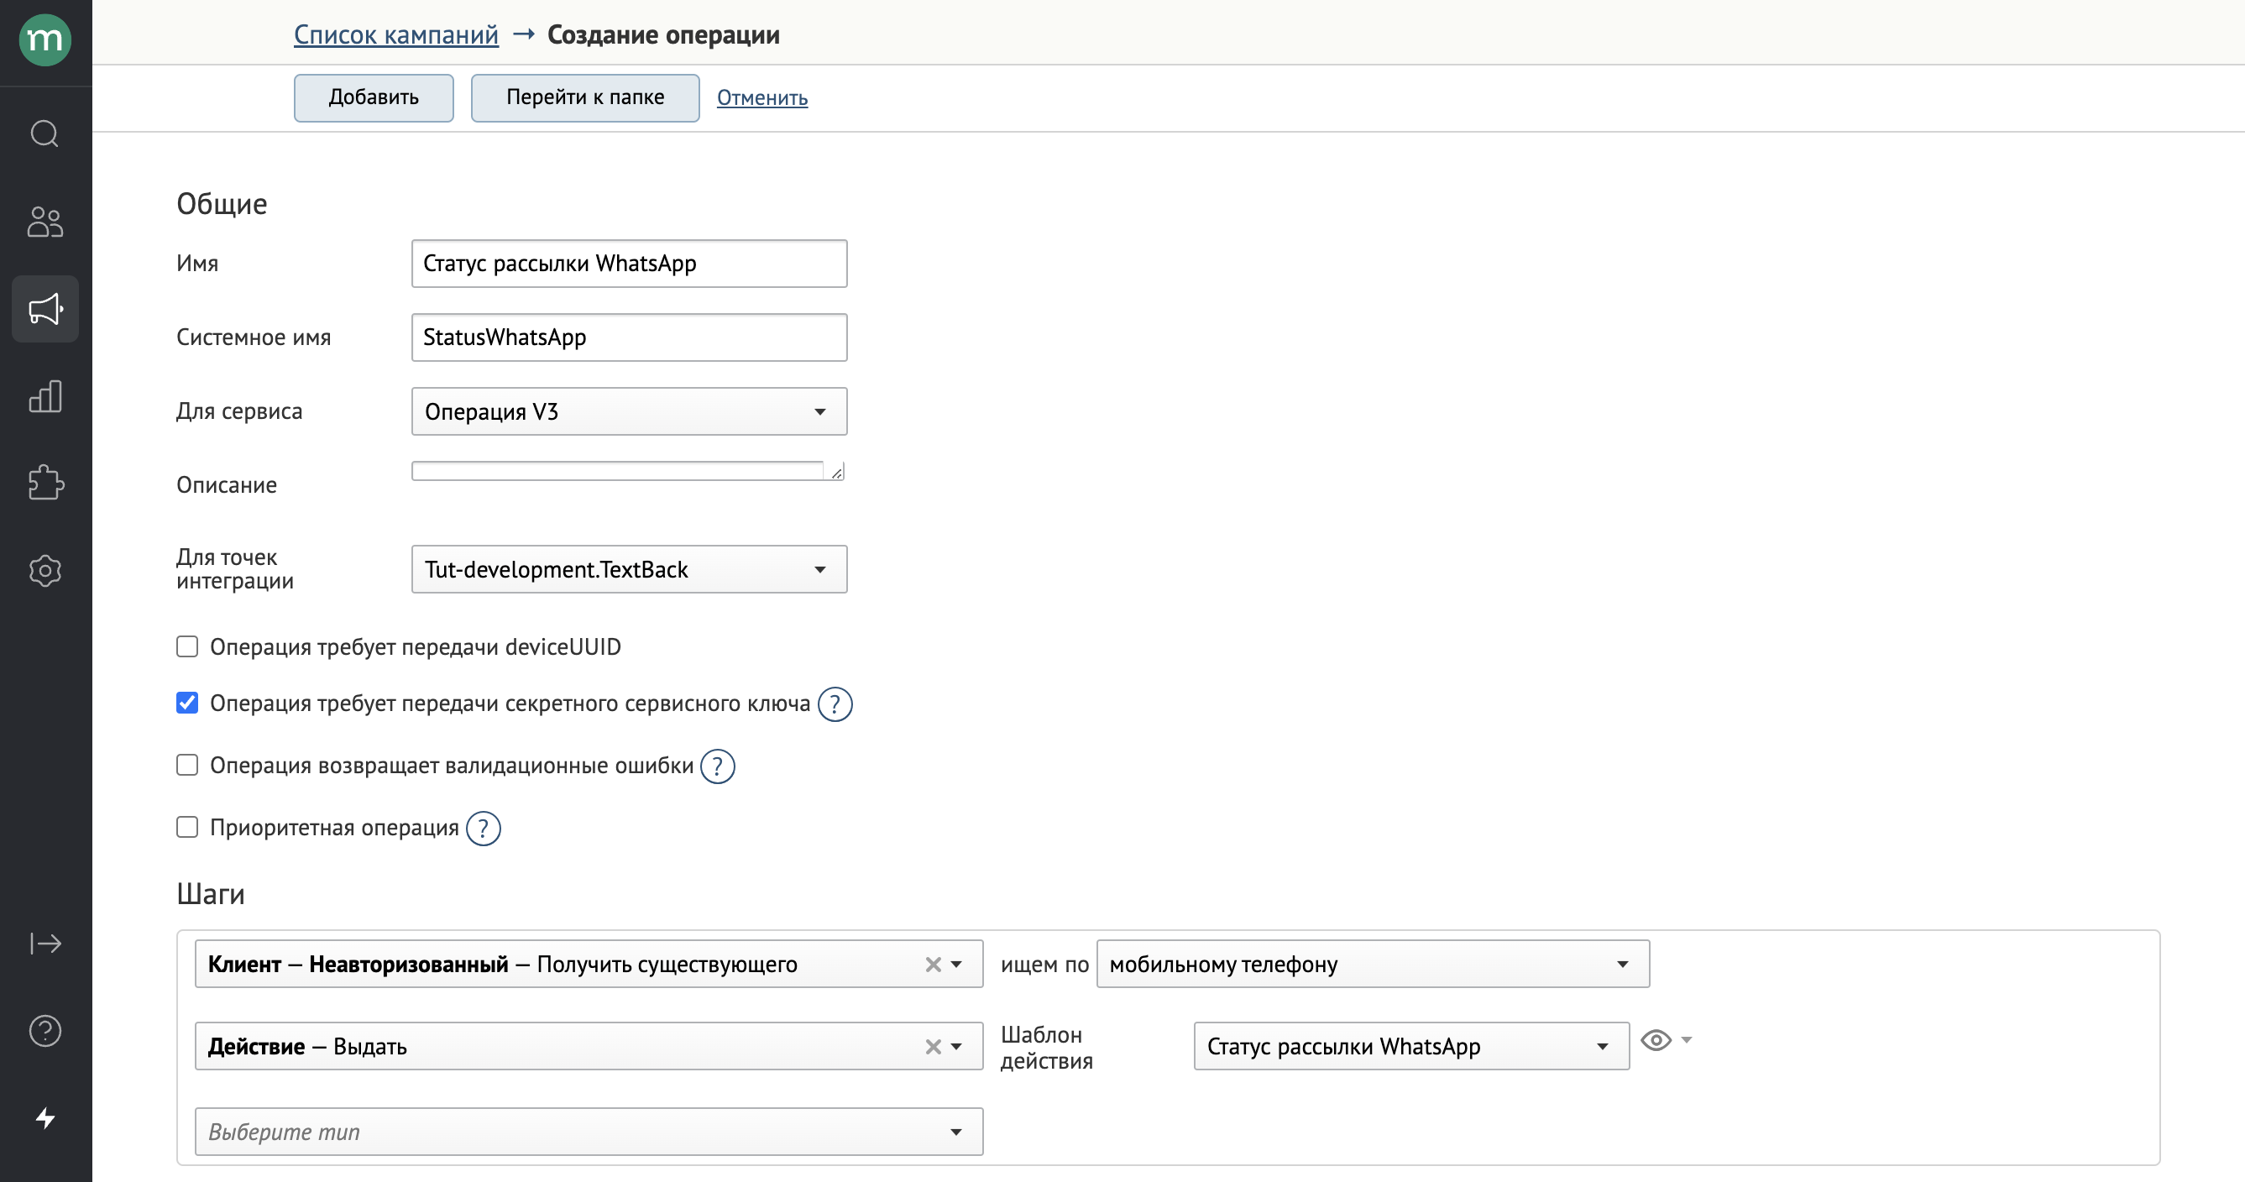Viewport: 2245px width, 1182px height.
Task: Clear the Действие — Выдать step
Action: pos(933,1046)
